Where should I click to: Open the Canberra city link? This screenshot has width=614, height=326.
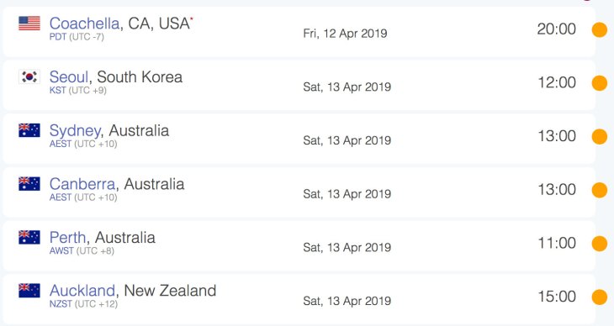coord(82,184)
